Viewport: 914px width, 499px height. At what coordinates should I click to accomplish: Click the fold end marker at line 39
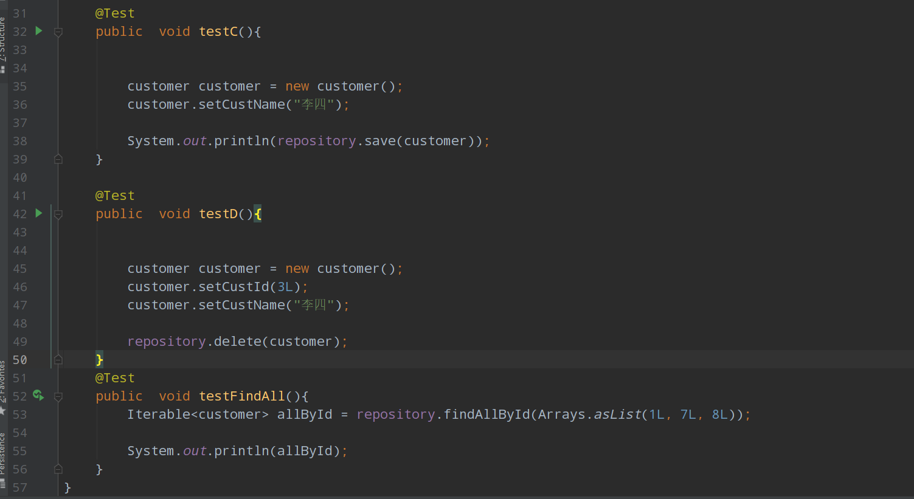[58, 159]
